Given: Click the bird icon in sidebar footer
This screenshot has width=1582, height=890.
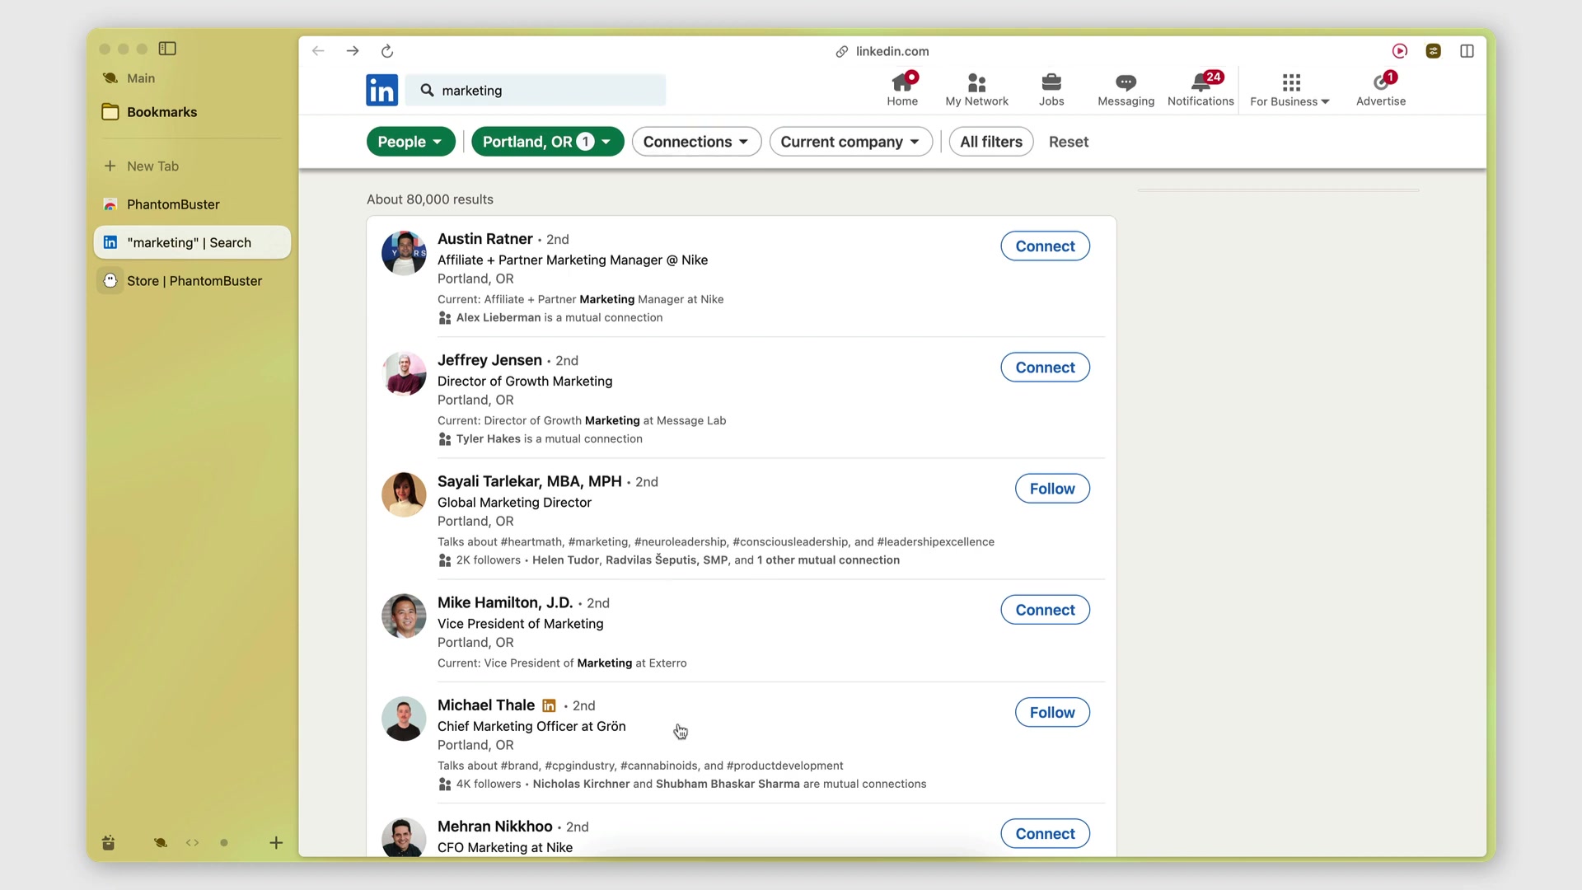Looking at the screenshot, I should click(160, 842).
